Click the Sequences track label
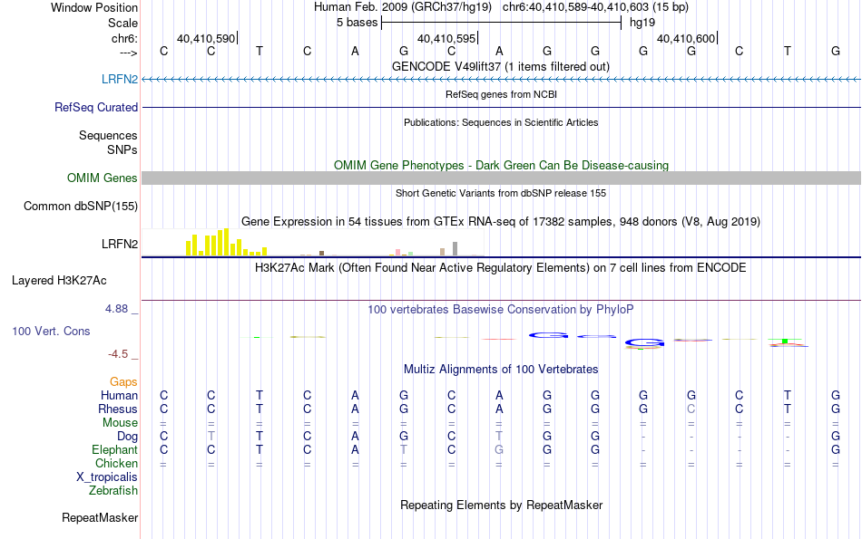The image size is (862, 539). click(x=108, y=135)
